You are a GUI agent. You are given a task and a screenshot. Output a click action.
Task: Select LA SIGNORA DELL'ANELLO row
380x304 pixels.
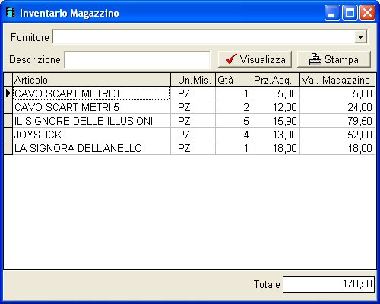point(189,148)
